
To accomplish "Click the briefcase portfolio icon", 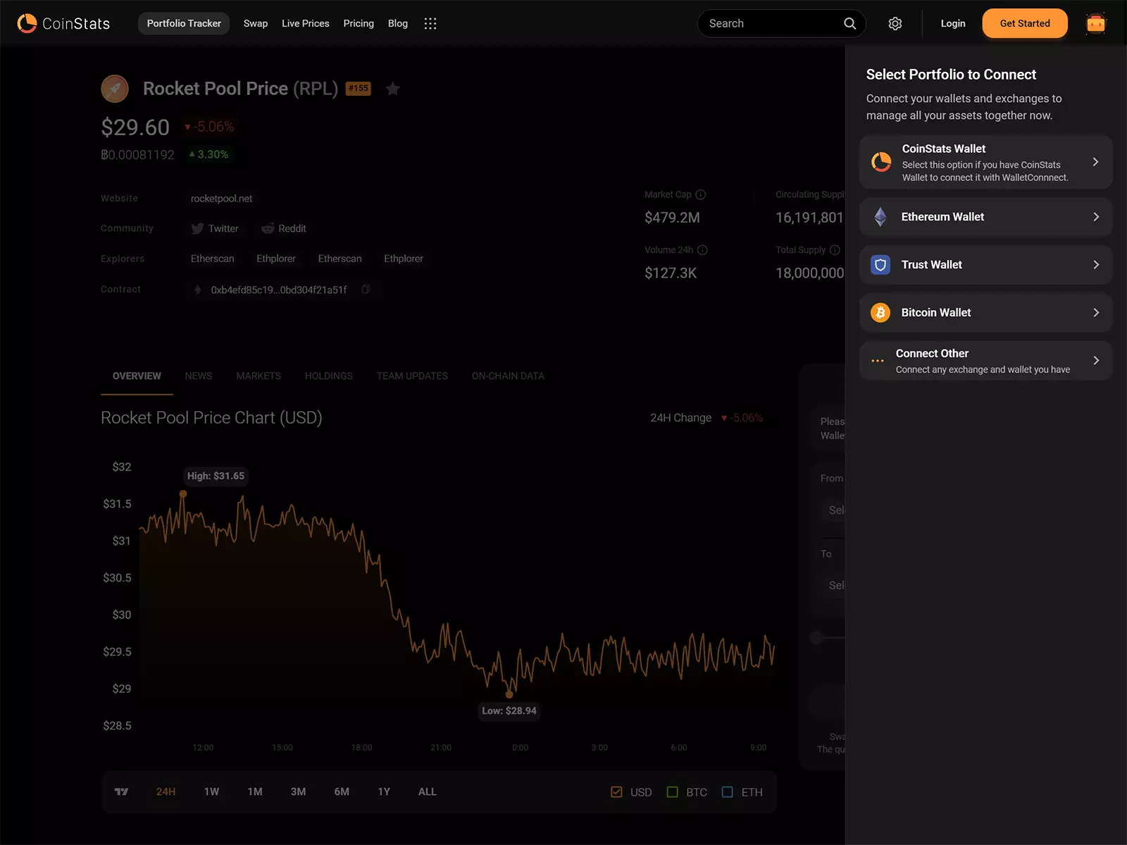I will tap(1096, 23).
